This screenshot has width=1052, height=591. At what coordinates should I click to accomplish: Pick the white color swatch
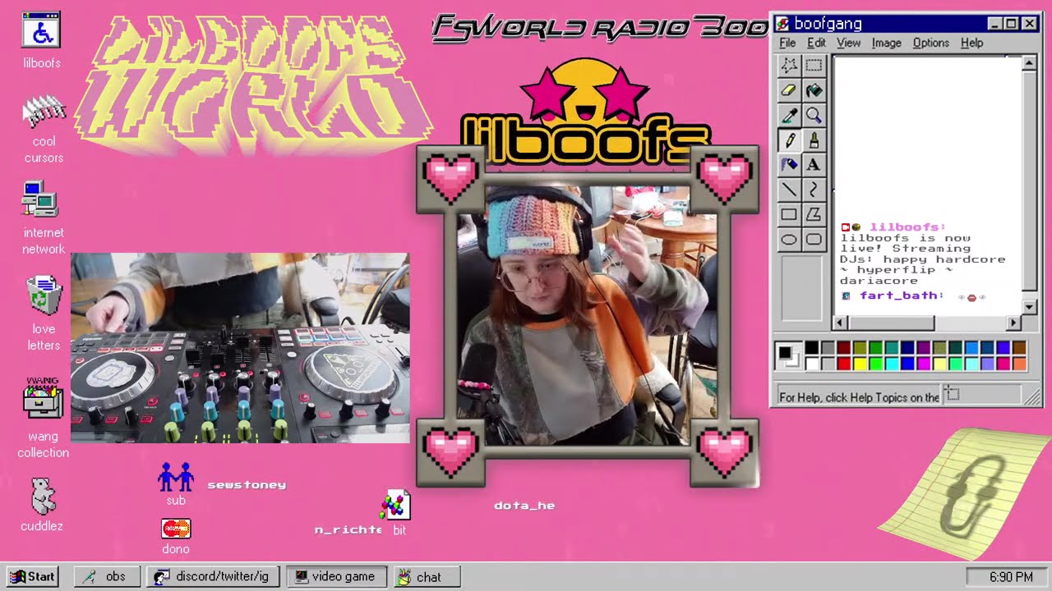click(811, 364)
